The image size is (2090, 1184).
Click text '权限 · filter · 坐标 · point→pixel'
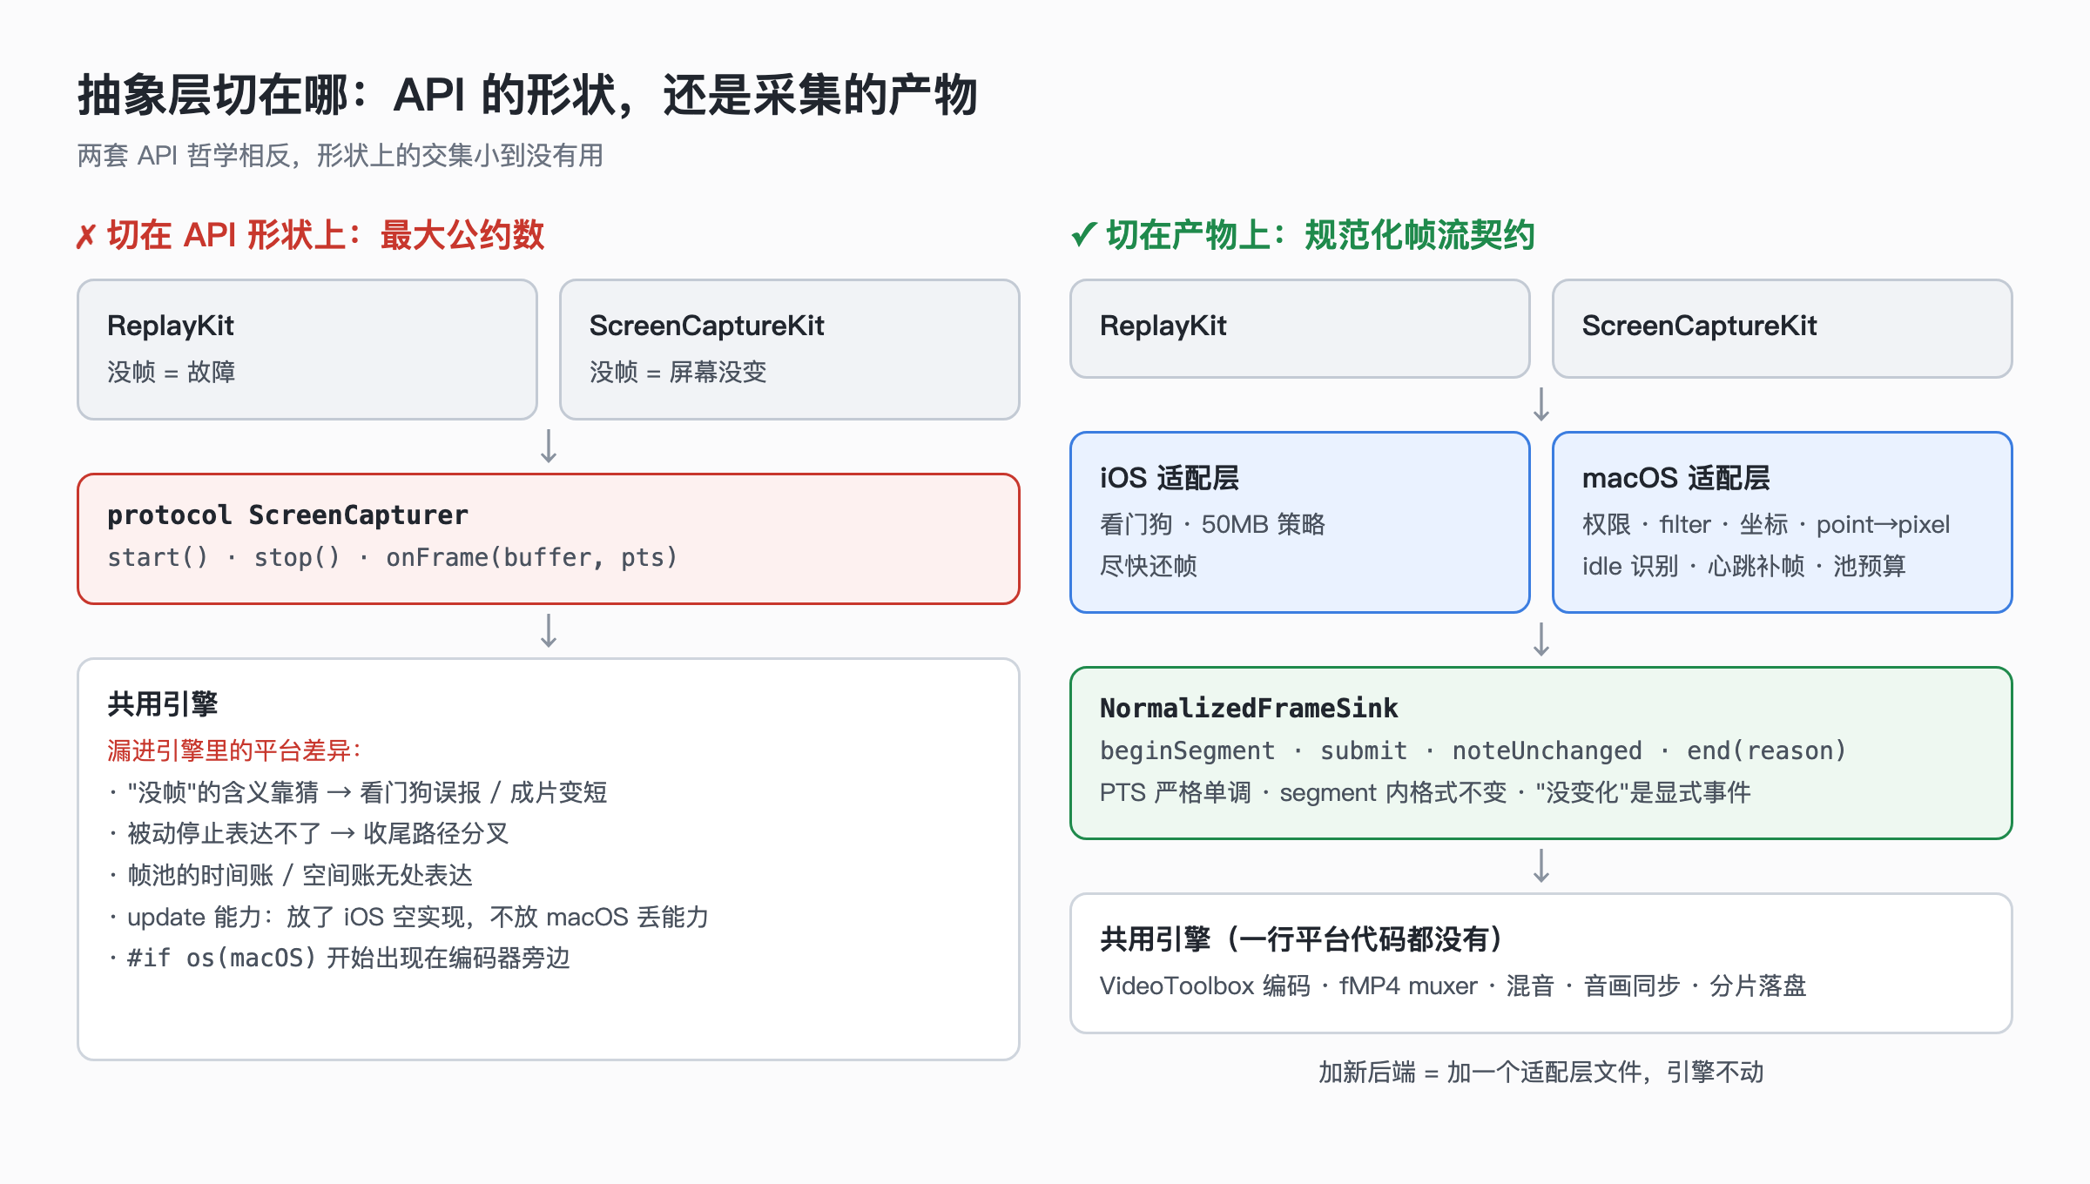[1766, 524]
